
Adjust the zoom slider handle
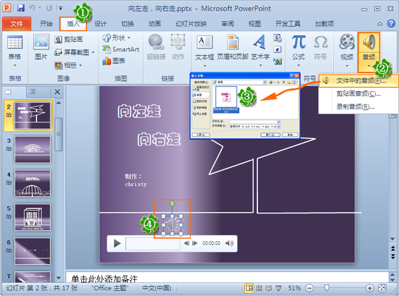point(327,288)
